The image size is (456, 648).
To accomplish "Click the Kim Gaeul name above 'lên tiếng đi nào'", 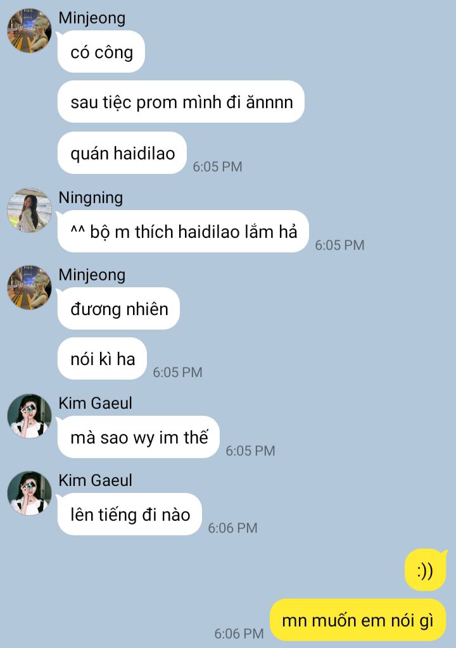I will 95,480.
